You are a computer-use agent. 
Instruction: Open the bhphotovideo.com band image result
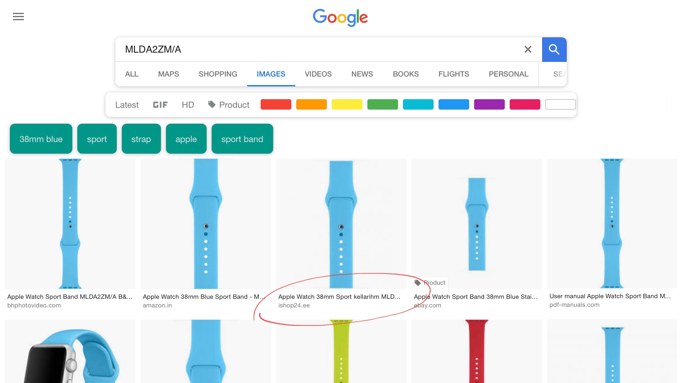point(70,223)
